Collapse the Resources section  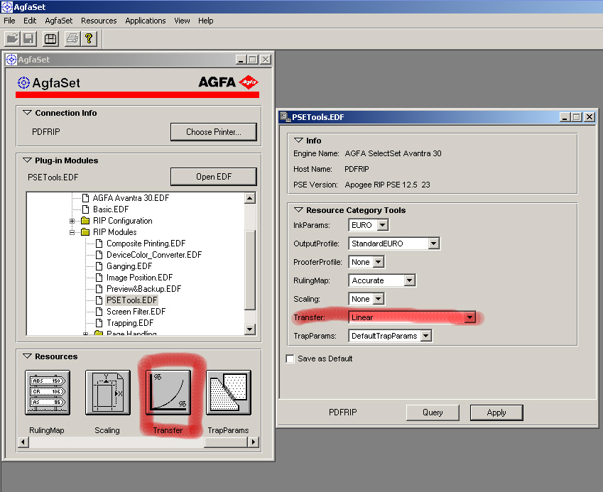[x=27, y=356]
